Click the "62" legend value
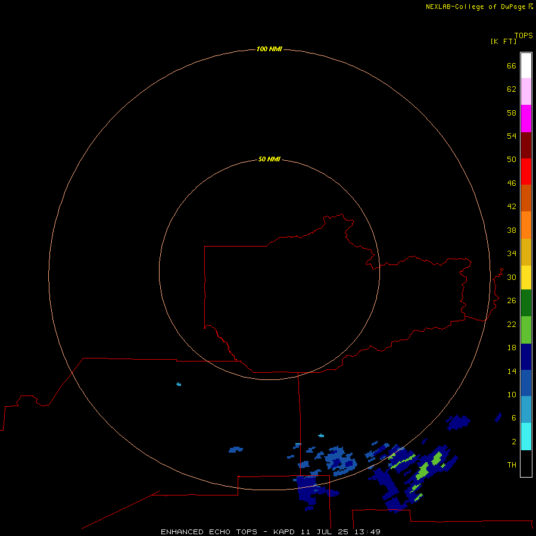This screenshot has width=536, height=536. [x=512, y=89]
